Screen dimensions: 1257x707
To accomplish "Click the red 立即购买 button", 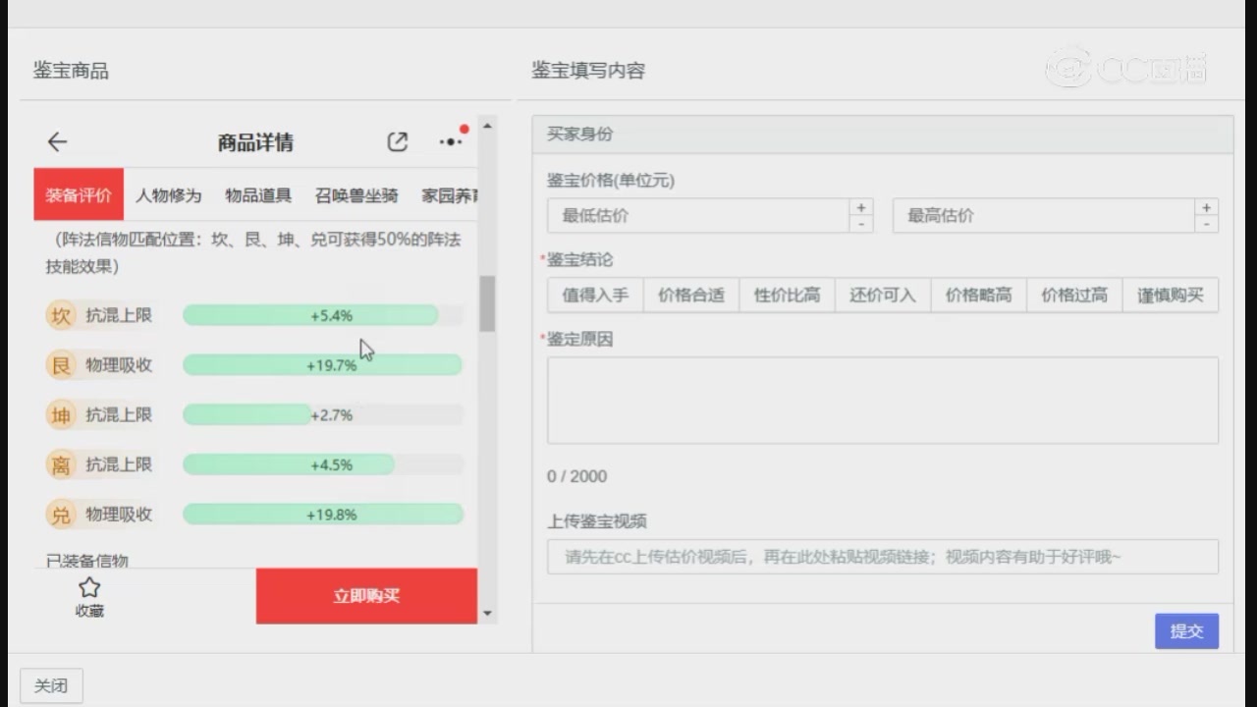I will (x=366, y=595).
